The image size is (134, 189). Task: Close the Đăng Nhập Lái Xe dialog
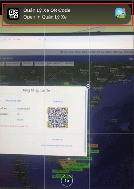pos(88,86)
